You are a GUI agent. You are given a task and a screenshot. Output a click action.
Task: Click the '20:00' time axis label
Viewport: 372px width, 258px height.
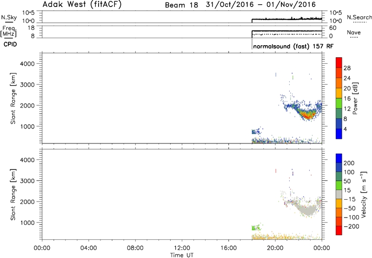point(275,248)
